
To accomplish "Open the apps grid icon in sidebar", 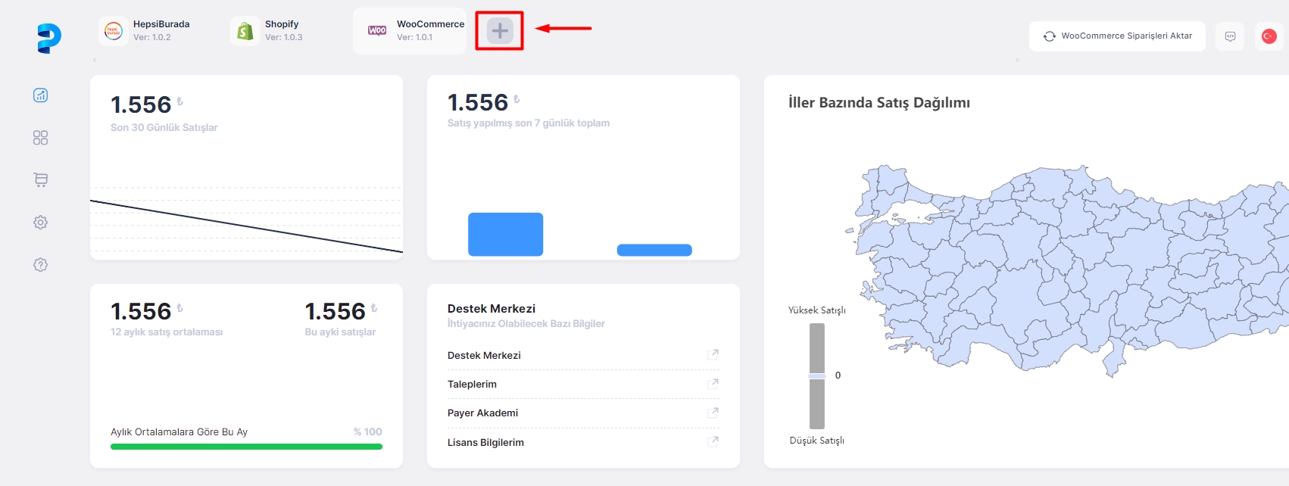I will tap(41, 138).
